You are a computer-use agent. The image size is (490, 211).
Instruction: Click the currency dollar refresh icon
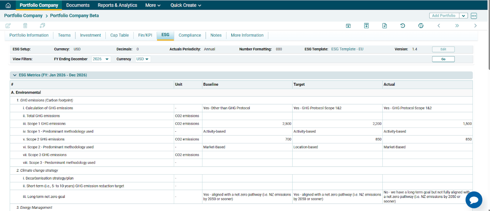coord(421,26)
